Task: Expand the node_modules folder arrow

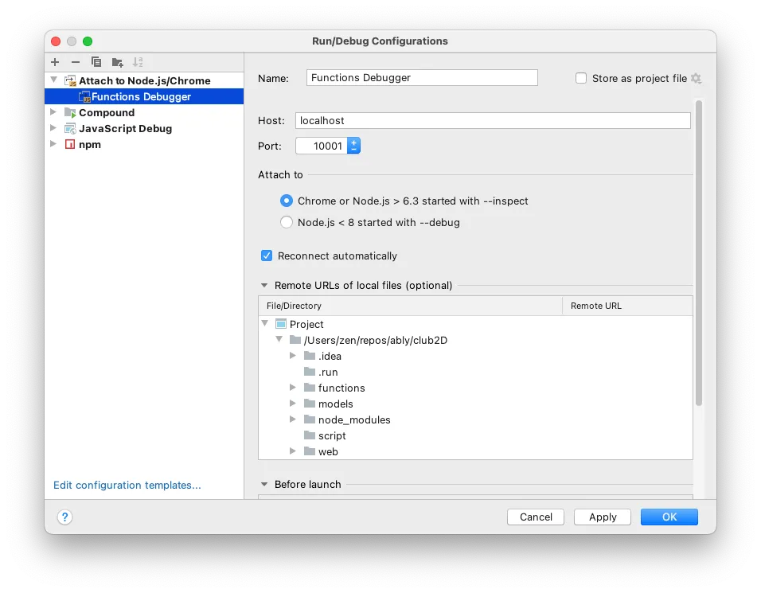Action: (x=293, y=419)
